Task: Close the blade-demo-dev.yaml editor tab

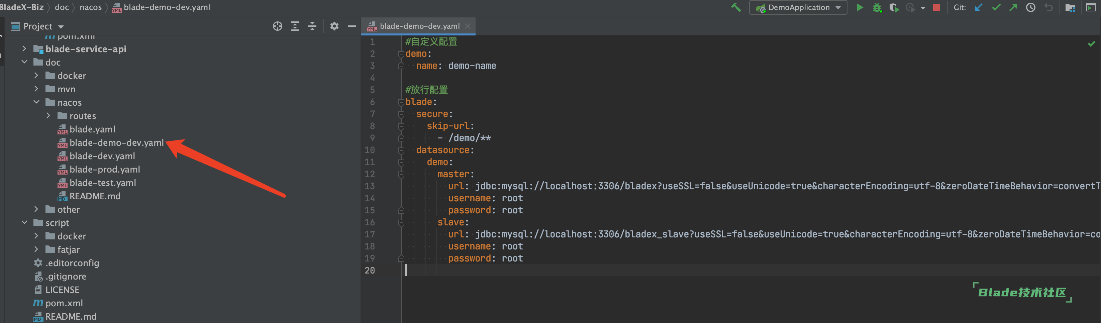Action: point(468,26)
